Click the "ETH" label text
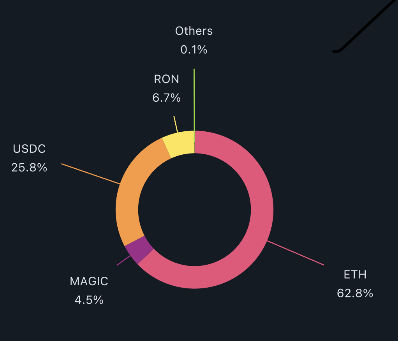This screenshot has height=341, width=398. [x=355, y=275]
